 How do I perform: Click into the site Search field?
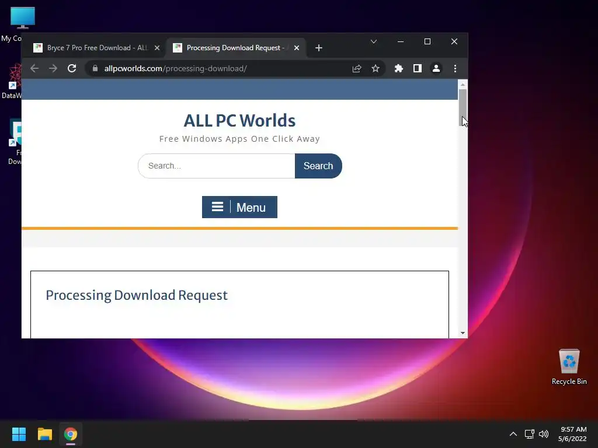pos(217,166)
